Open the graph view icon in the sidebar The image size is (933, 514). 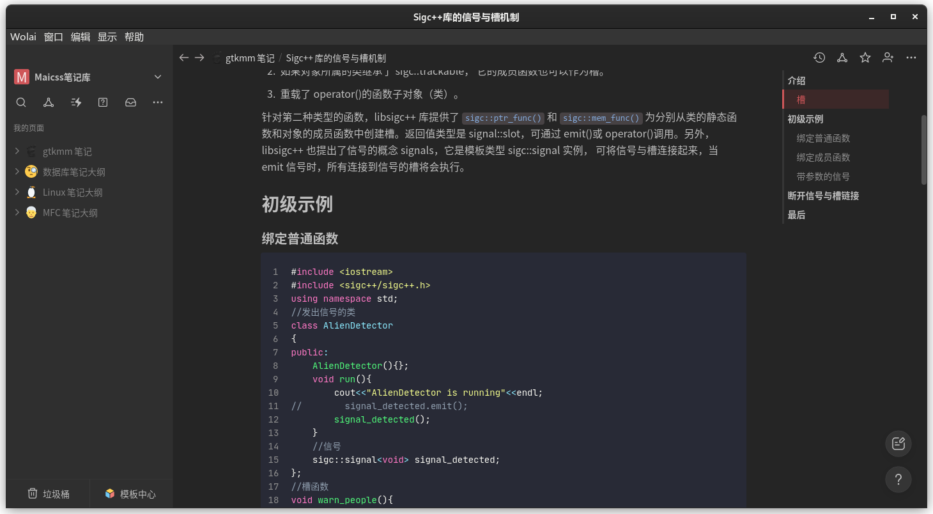[49, 102]
